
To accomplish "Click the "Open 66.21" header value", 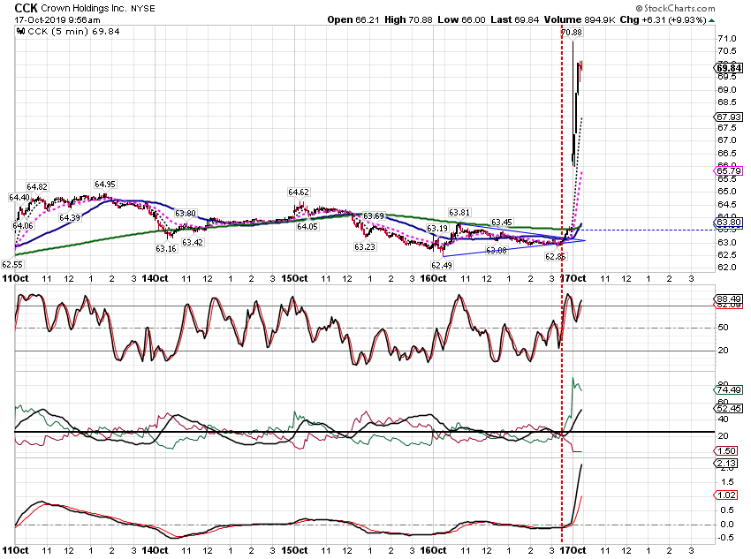I will point(353,19).
